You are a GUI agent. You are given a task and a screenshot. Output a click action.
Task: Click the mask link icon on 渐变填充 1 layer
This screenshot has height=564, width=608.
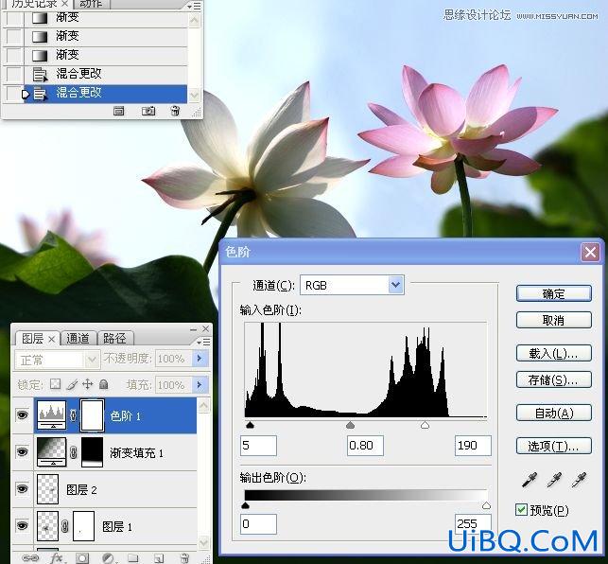point(74,452)
